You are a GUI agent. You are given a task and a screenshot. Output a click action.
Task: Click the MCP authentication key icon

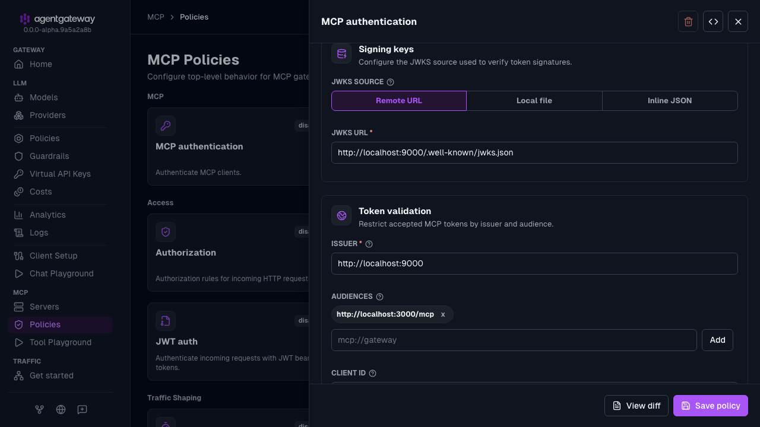[x=166, y=126]
